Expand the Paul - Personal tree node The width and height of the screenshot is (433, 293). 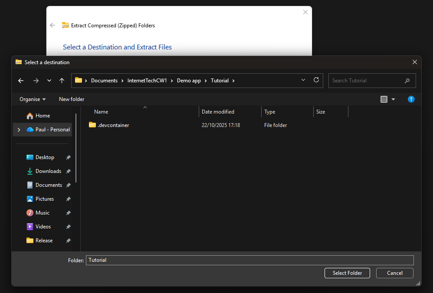pos(18,130)
